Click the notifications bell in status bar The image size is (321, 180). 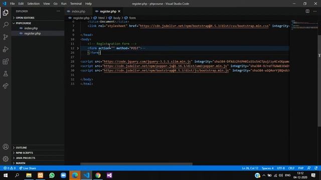pos(316,168)
